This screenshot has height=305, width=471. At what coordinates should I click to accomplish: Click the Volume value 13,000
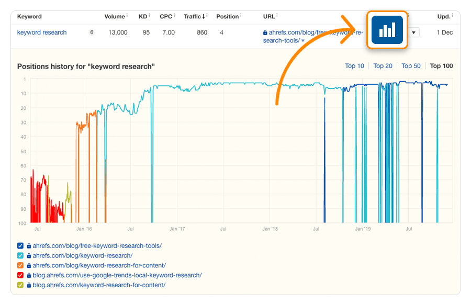[118, 32]
